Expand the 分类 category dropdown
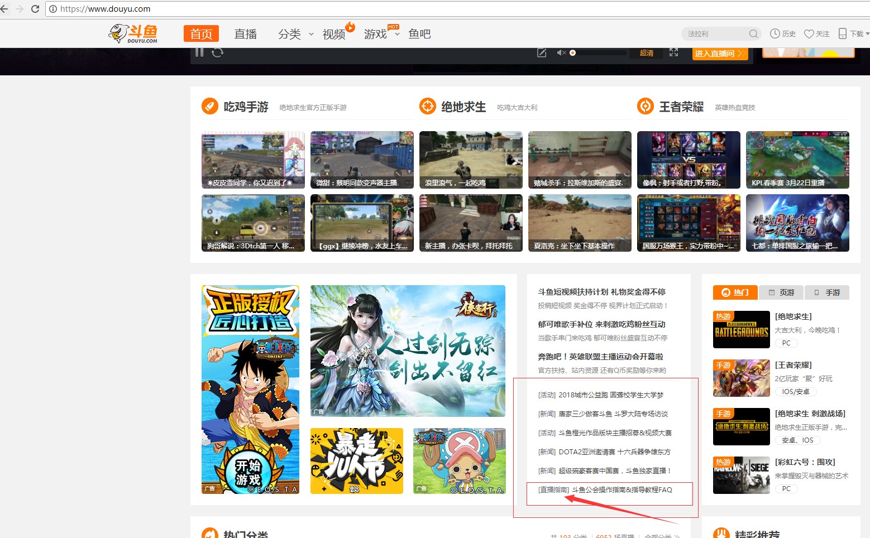This screenshot has width=870, height=538. tap(311, 34)
